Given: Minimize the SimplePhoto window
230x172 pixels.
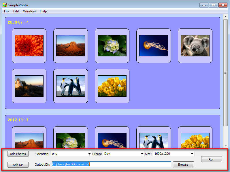Looking at the screenshot, I should pyautogui.click(x=204, y=5).
